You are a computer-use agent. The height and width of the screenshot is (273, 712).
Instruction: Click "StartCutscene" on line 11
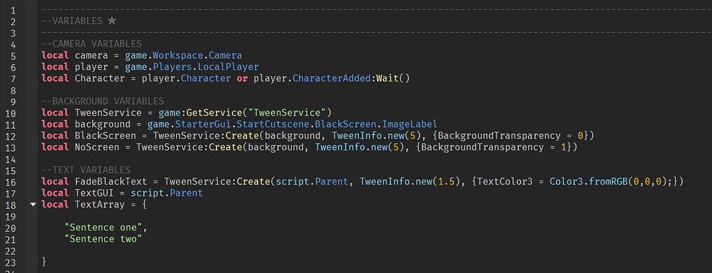pyautogui.click(x=273, y=124)
